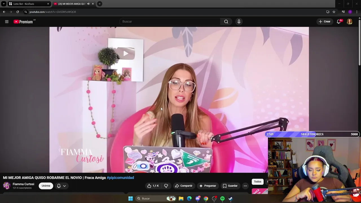Click Compartir to share video
The width and height of the screenshot is (361, 203).
coord(184,186)
